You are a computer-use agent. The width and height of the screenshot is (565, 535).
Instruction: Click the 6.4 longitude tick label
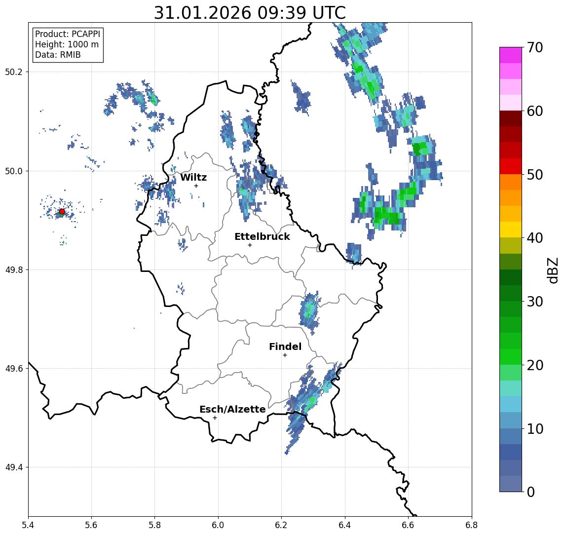click(345, 525)
